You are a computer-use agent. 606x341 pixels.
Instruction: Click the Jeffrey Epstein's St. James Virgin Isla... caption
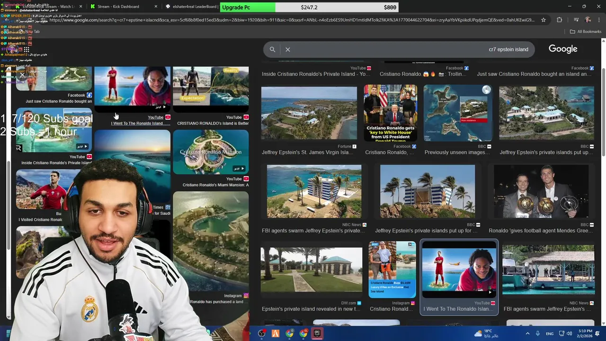pyautogui.click(x=308, y=153)
